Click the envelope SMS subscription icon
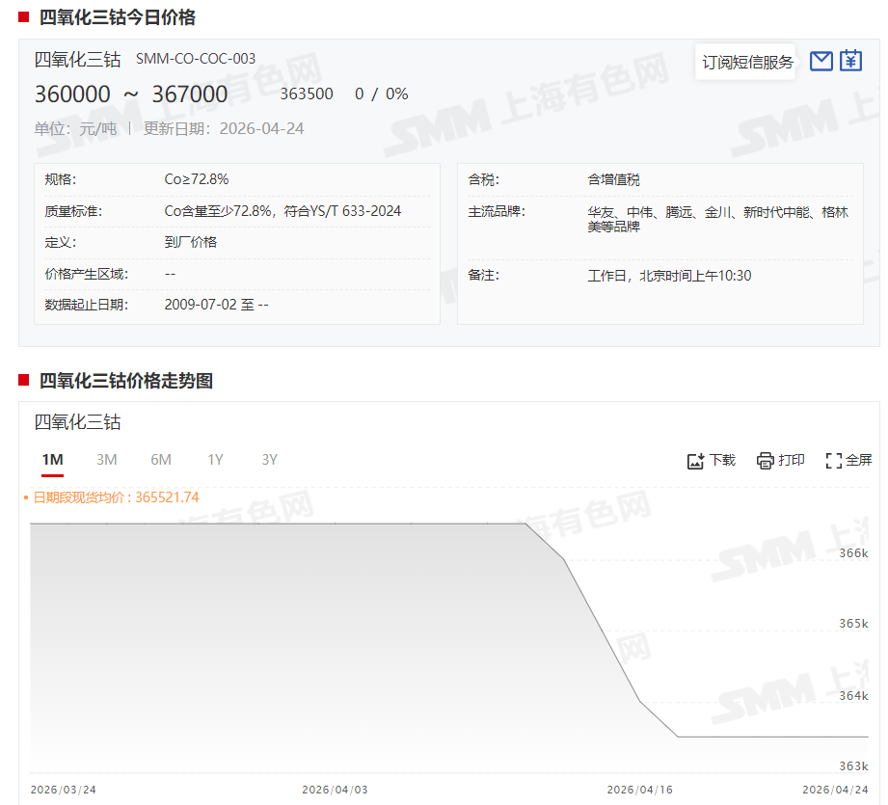The image size is (888, 805). 821,62
